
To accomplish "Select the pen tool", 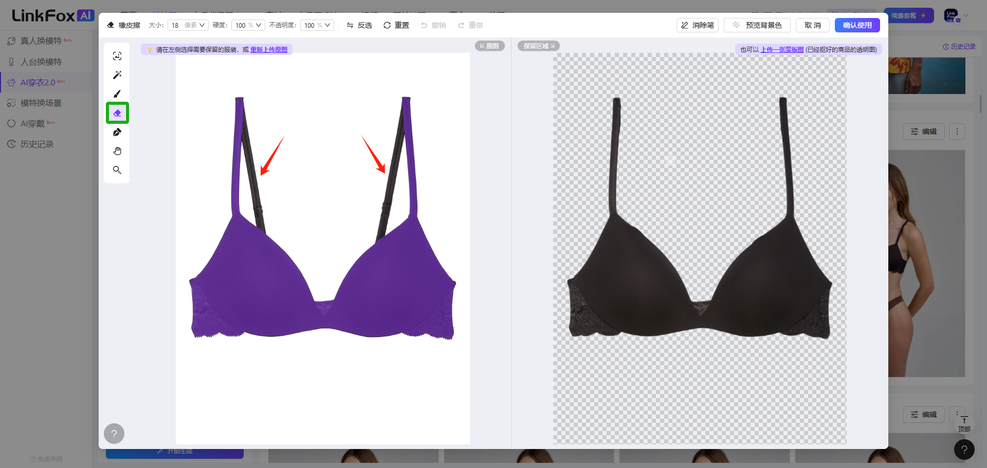I will [117, 132].
